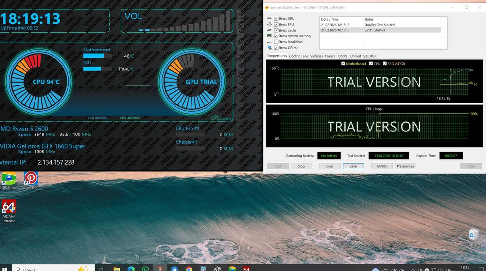The height and width of the screenshot is (271, 486).
Task: Uncheck Motherboard in the temperature graph legend
Action: click(x=343, y=64)
